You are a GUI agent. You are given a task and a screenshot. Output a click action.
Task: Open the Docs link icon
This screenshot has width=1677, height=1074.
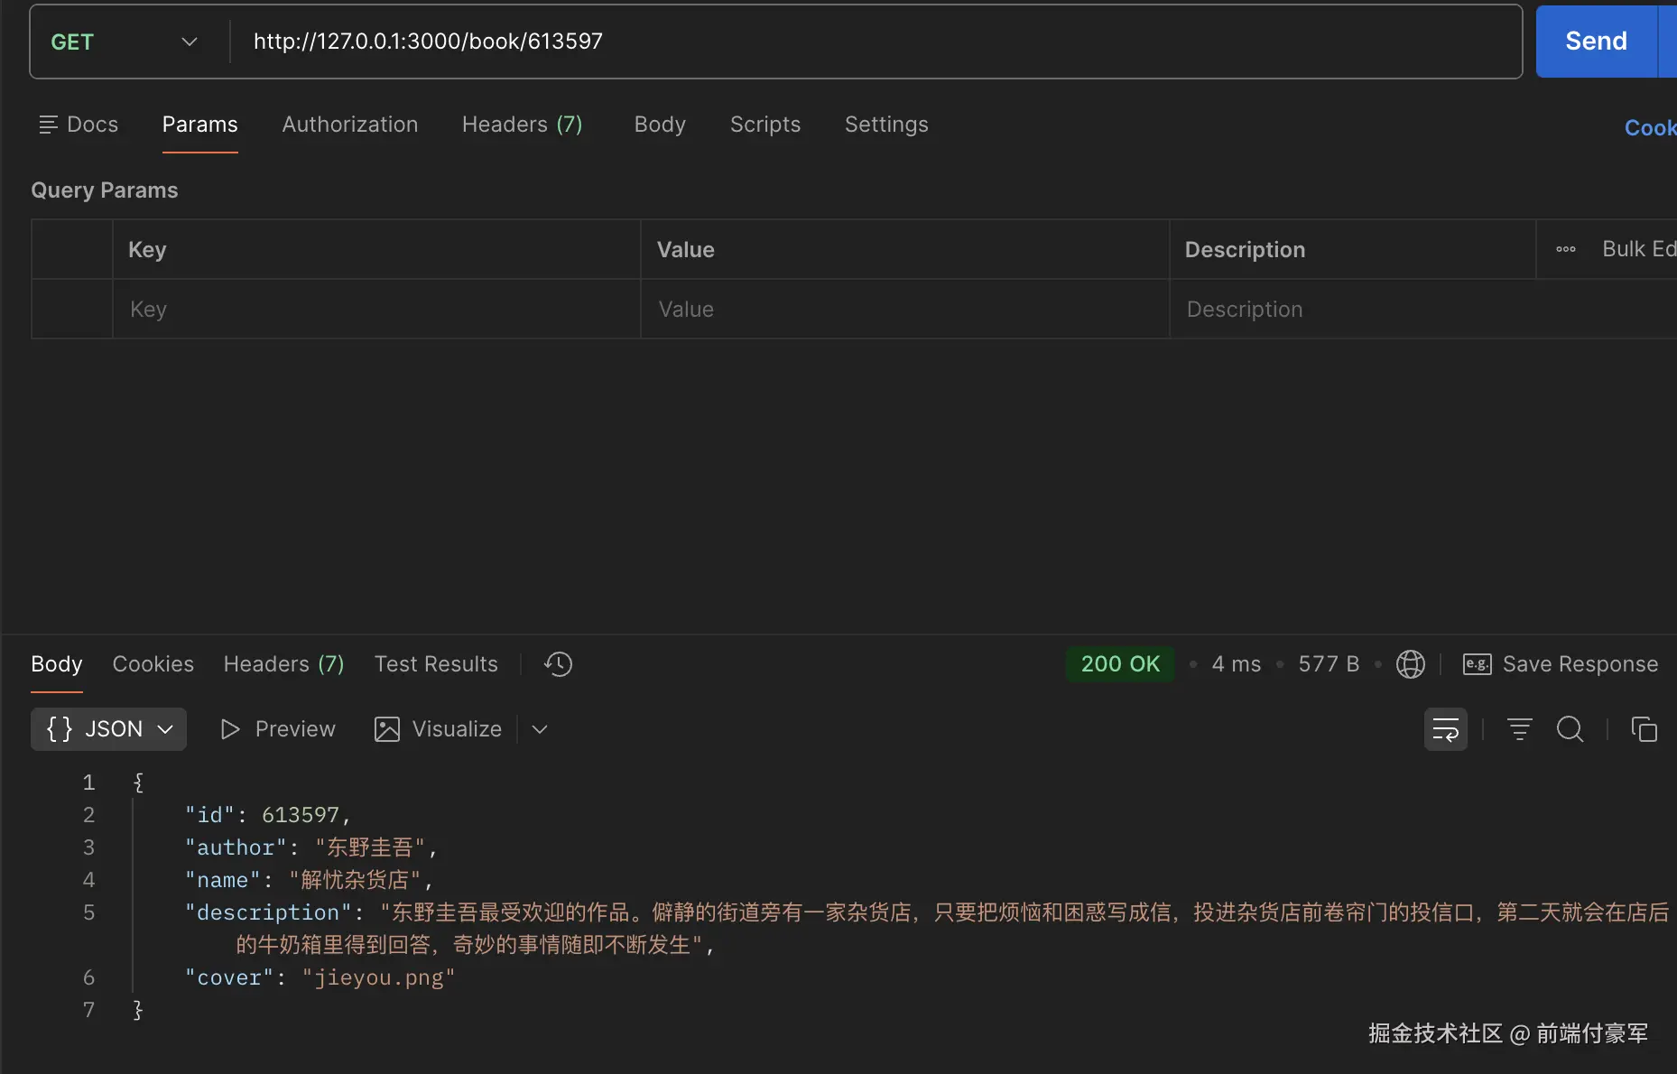point(49,125)
